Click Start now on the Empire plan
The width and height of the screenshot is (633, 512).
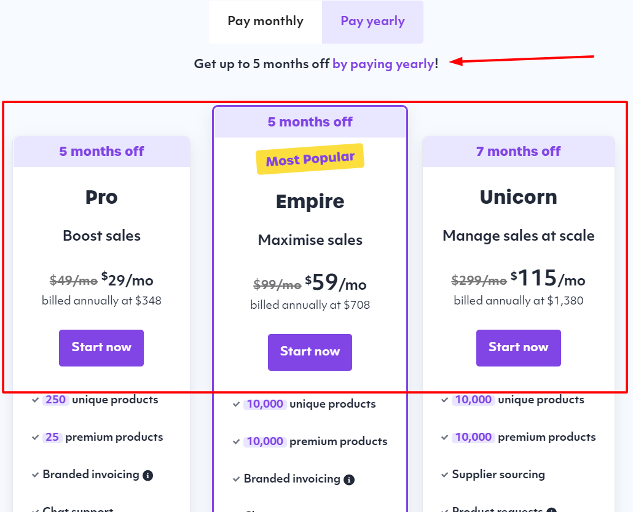click(x=310, y=352)
